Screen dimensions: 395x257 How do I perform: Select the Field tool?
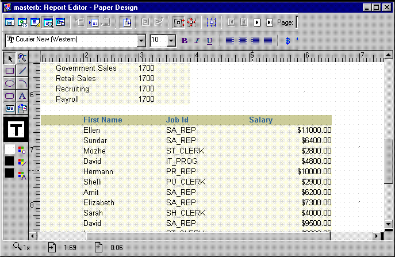click(x=10, y=109)
